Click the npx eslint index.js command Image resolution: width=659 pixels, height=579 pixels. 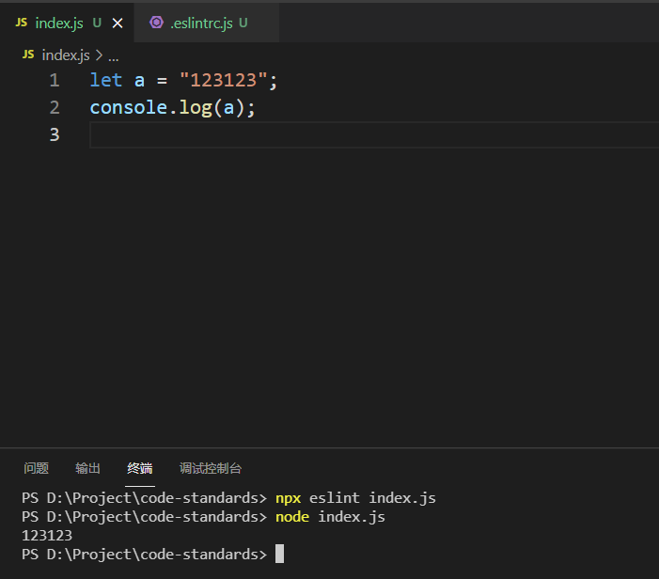tap(355, 498)
